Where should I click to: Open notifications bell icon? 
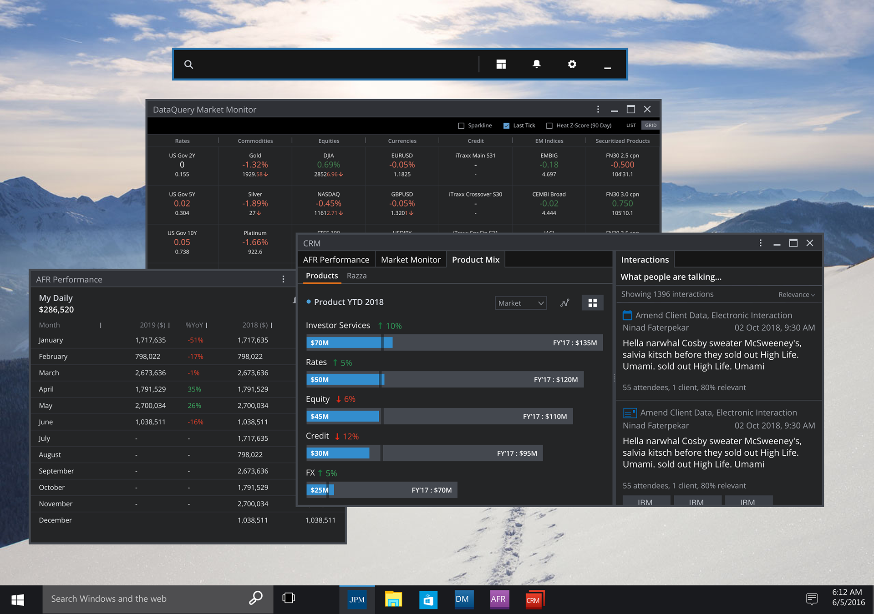point(537,64)
